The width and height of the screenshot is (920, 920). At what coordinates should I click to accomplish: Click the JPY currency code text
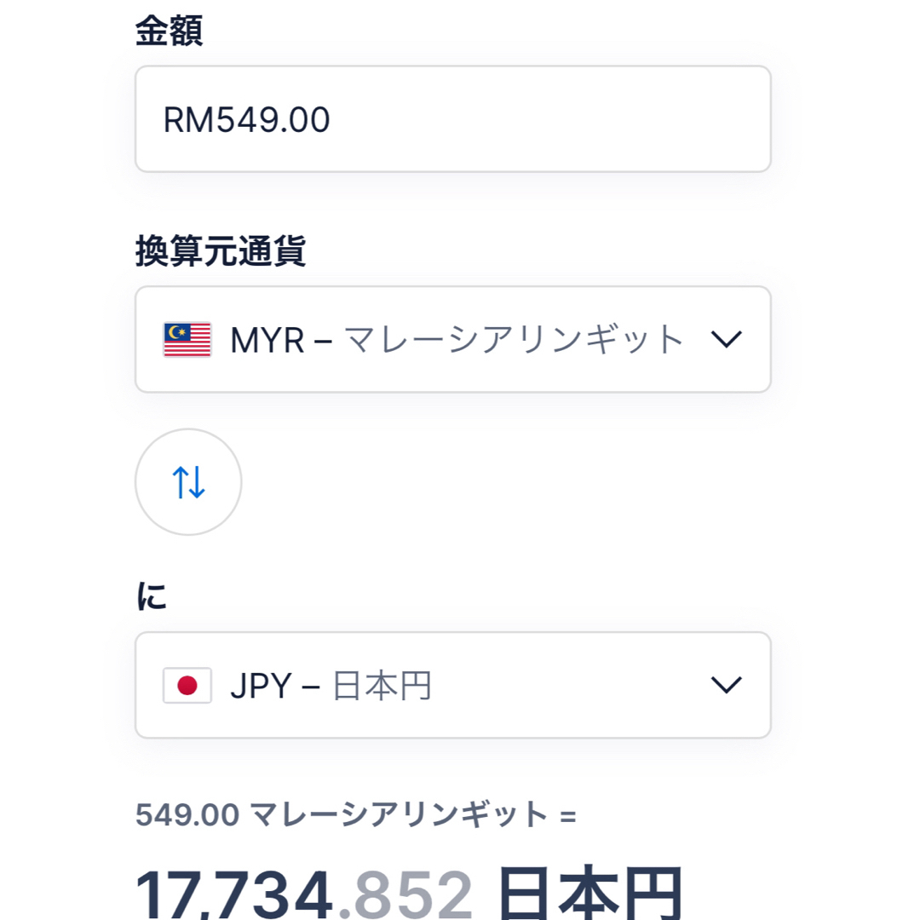click(x=262, y=686)
